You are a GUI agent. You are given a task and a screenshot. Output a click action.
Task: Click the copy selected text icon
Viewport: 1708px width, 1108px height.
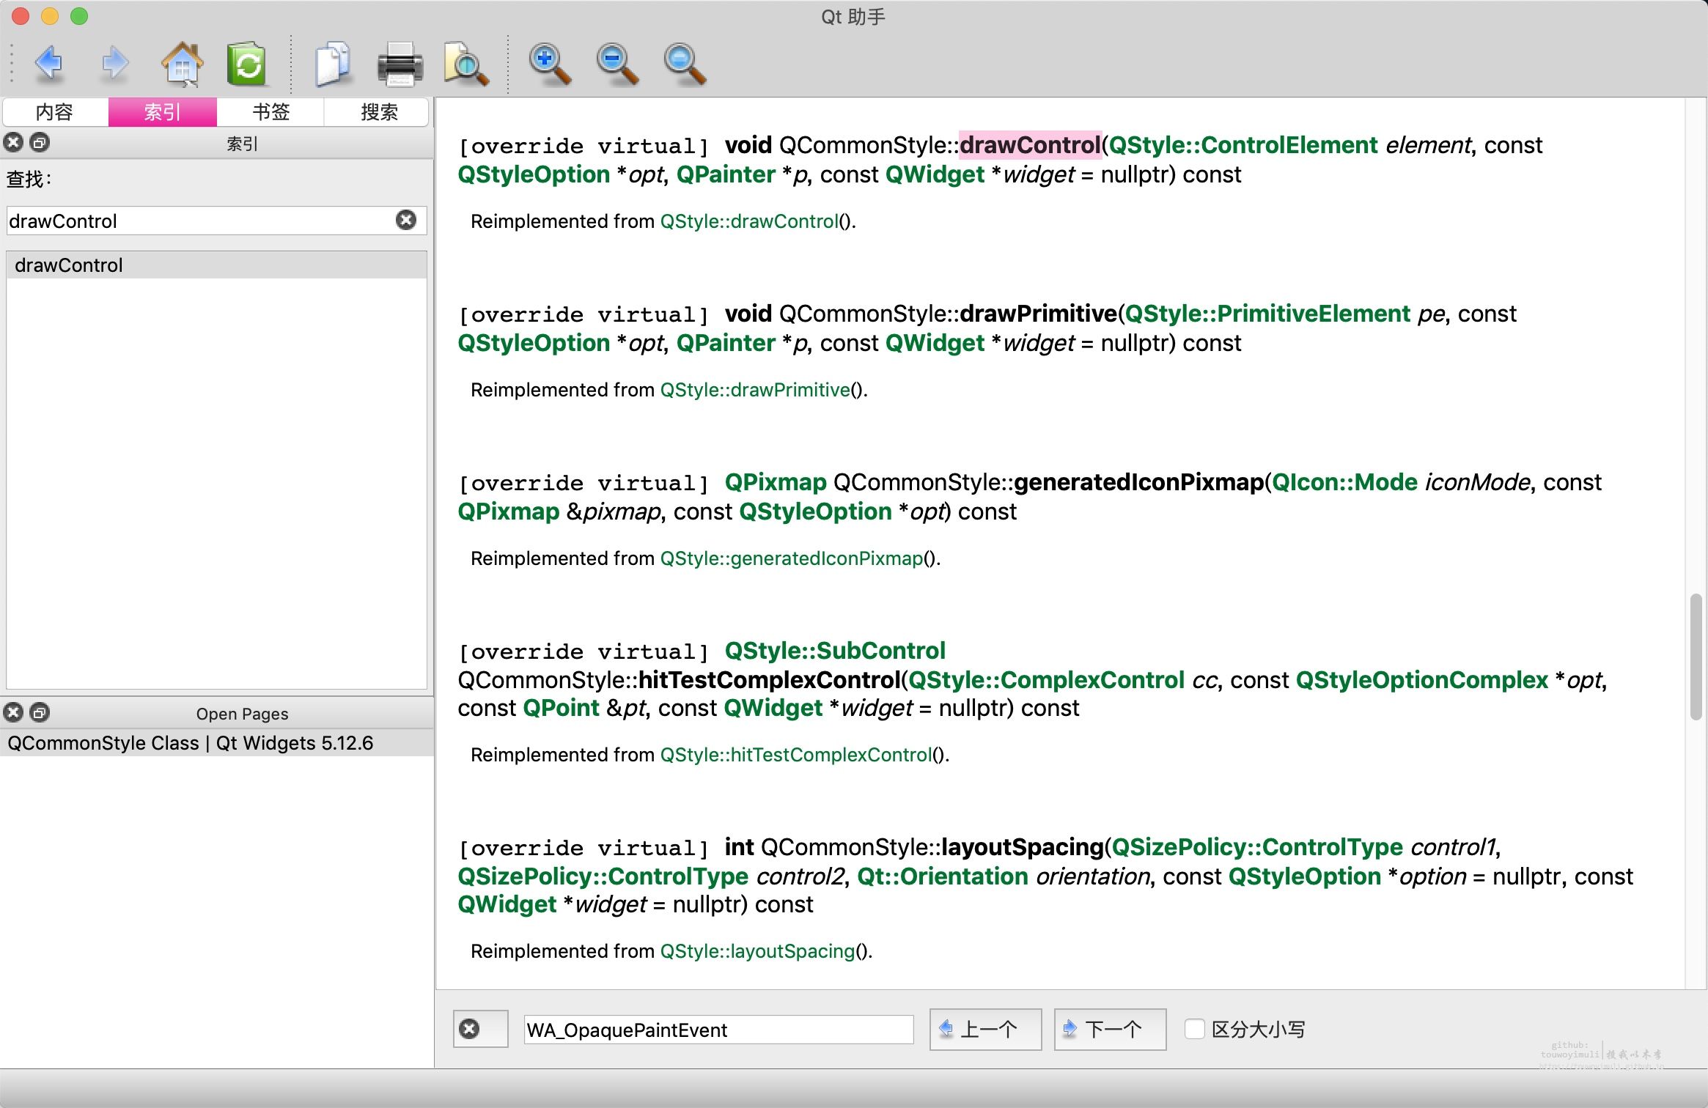[333, 64]
